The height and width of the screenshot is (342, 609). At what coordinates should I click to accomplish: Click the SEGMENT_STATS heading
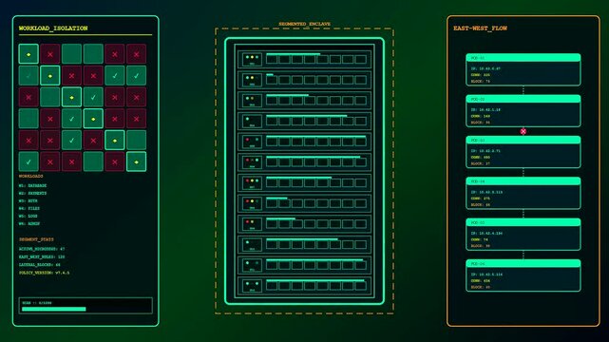click(x=36, y=239)
